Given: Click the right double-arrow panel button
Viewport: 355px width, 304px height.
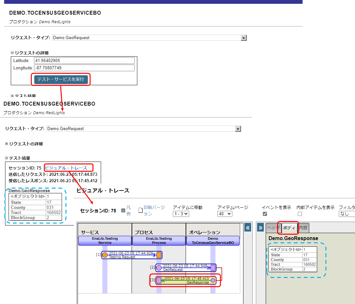Looking at the screenshot, I should [x=260, y=227].
